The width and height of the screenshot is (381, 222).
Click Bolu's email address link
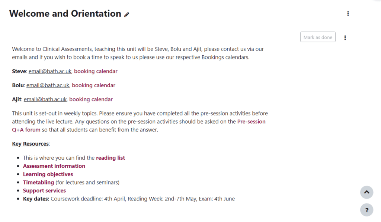click(x=48, y=85)
